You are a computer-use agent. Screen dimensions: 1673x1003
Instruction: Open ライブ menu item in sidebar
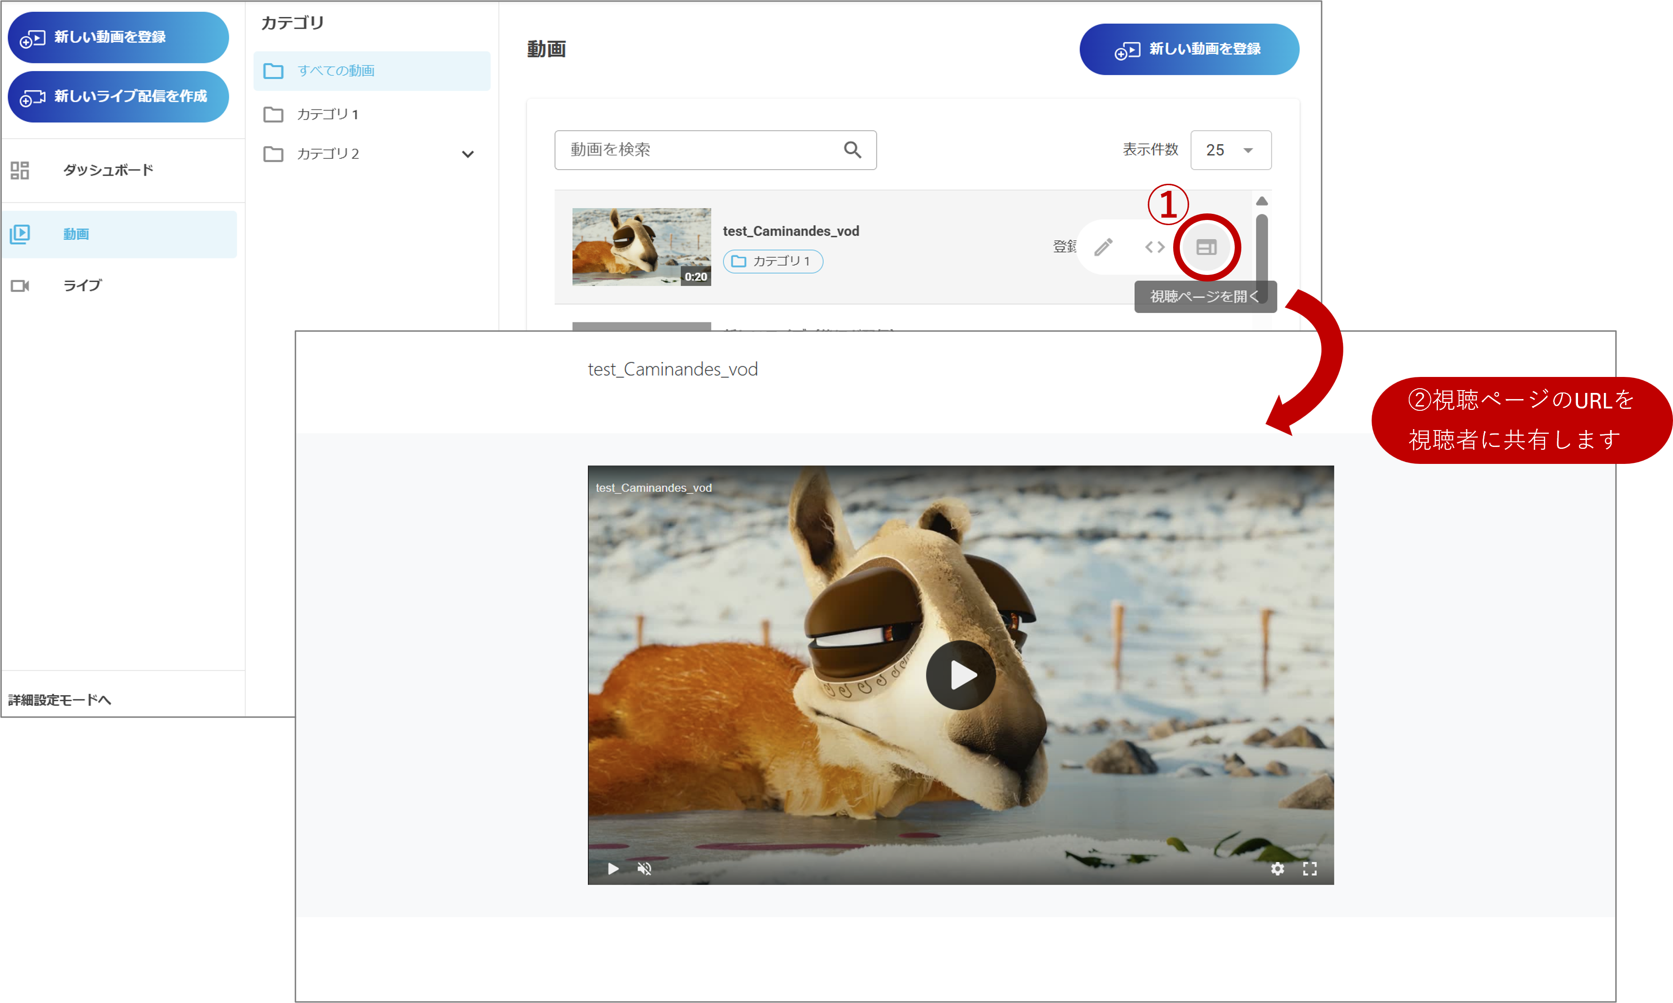click(82, 285)
